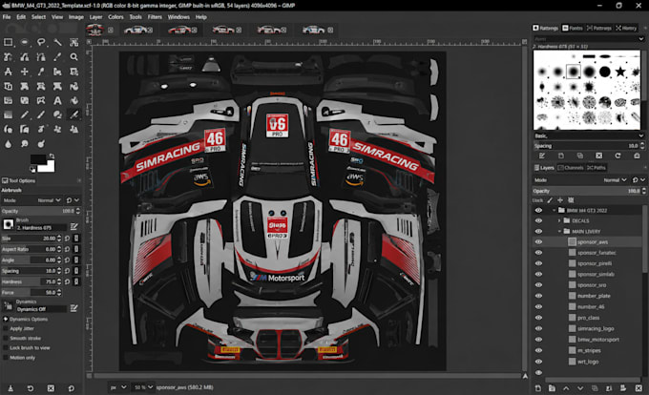Select the bmw_motorsport layer

tap(598, 340)
